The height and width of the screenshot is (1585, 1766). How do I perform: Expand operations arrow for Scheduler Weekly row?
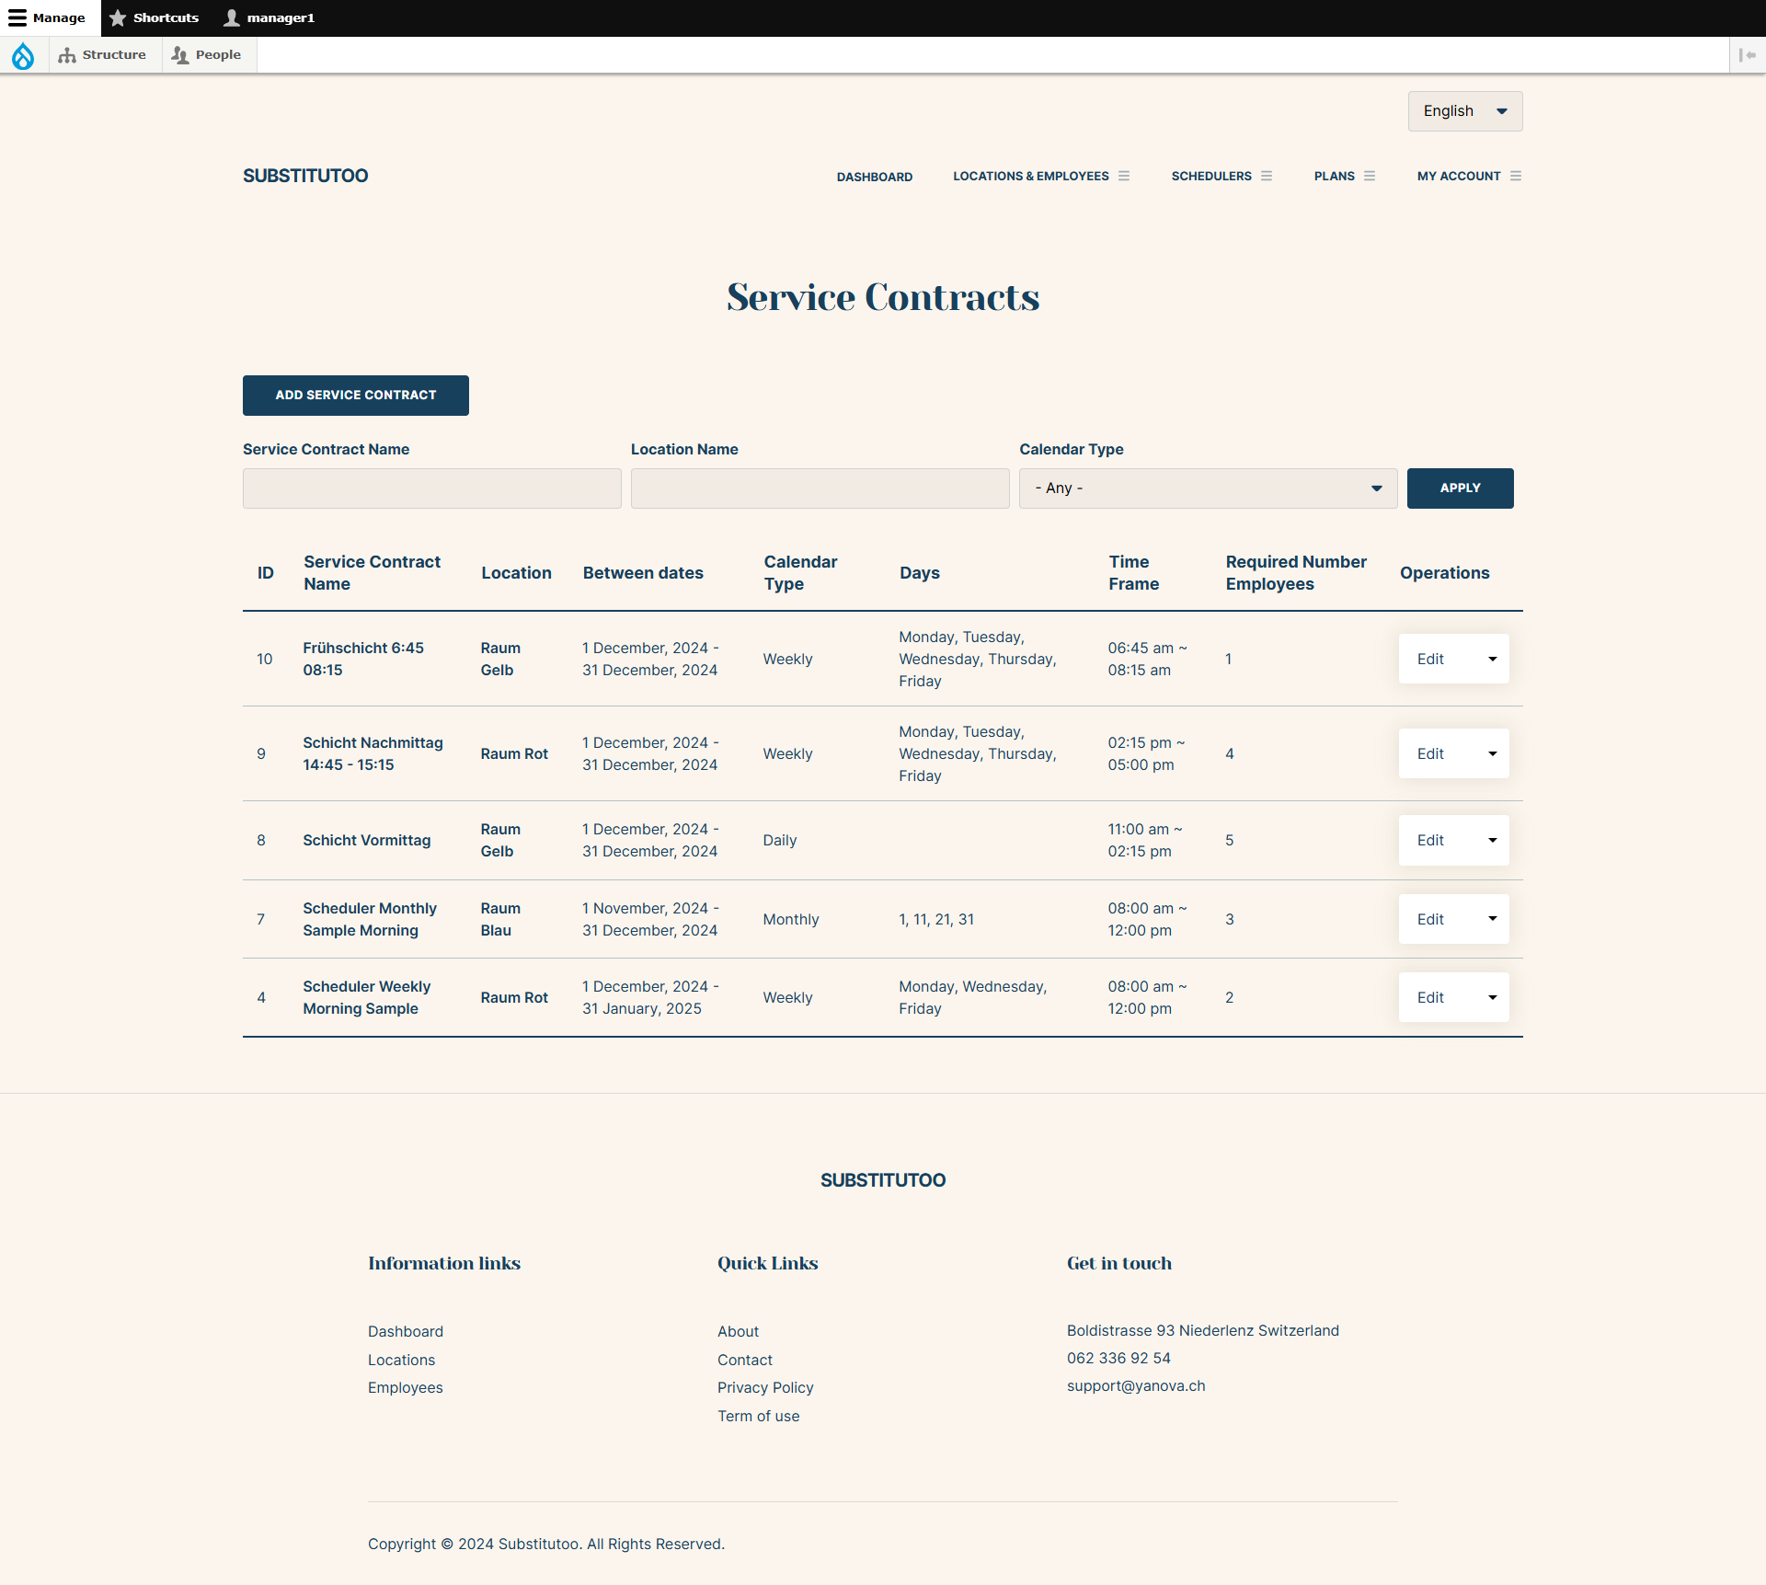tap(1493, 997)
